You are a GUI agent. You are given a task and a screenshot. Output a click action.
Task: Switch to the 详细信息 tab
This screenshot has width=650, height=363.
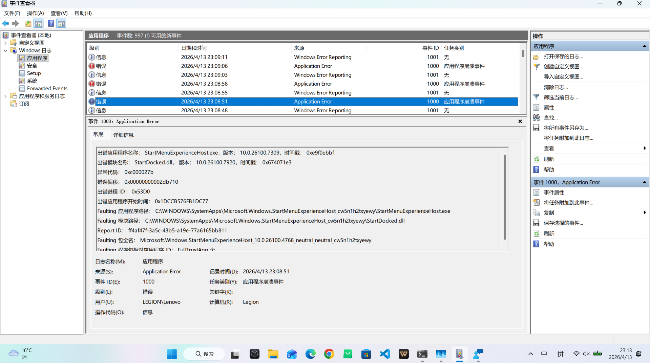coord(123,135)
